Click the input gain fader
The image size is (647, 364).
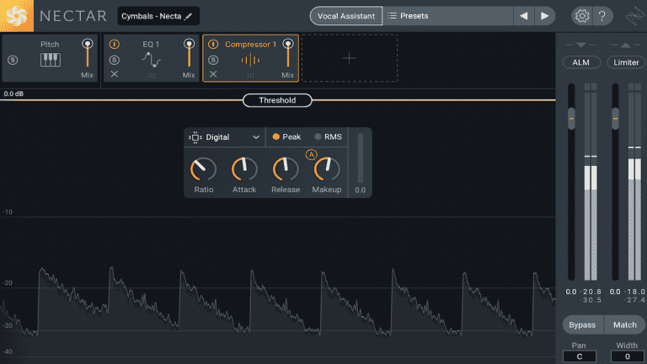point(571,119)
